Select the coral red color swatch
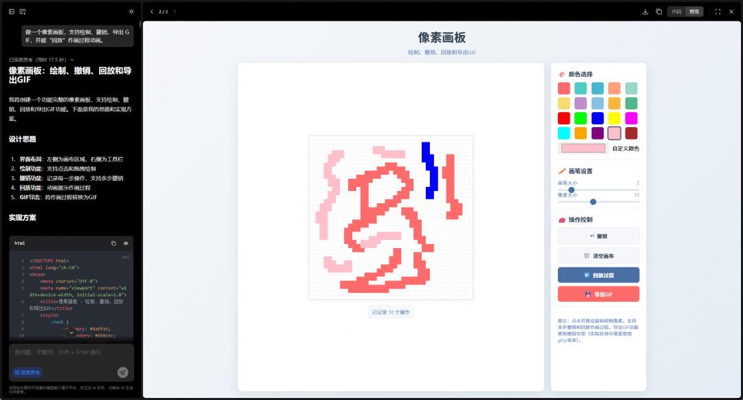The image size is (743, 400). pos(564,88)
